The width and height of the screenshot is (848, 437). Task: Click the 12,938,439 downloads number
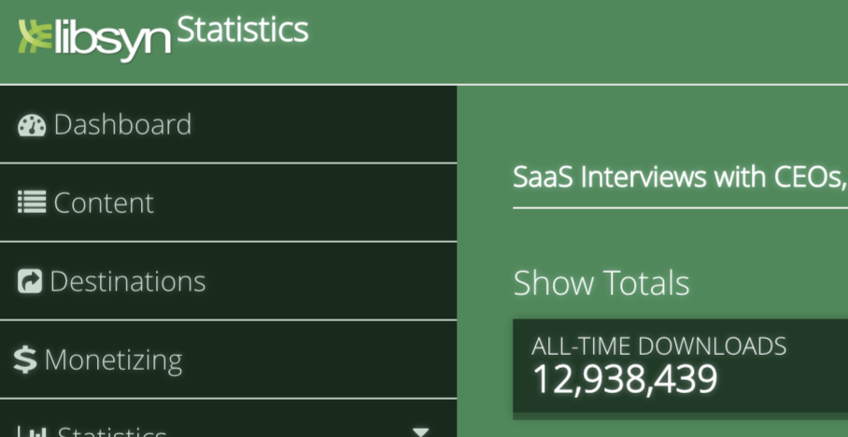[x=625, y=380]
